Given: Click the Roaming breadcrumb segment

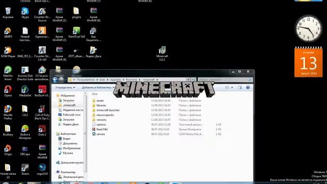Looking at the screenshot, I should (x=131, y=80).
